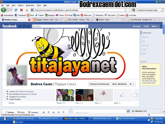Click the Perihal link
Image resolution: width=165 pixels, height=124 pixels.
pos(11,103)
